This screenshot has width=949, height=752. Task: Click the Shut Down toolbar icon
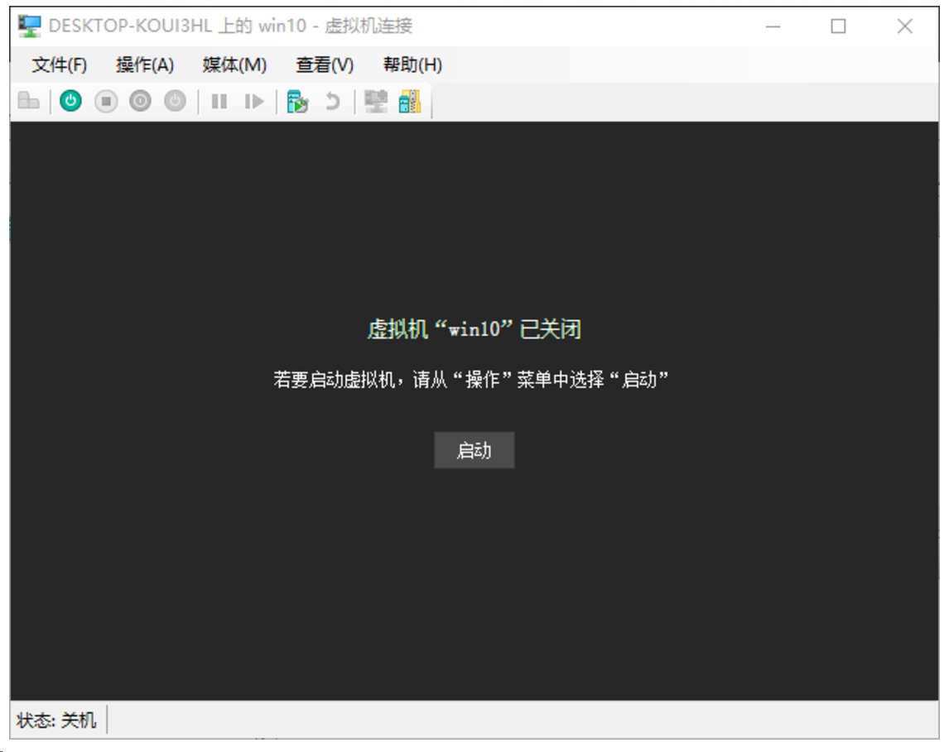pos(141,101)
